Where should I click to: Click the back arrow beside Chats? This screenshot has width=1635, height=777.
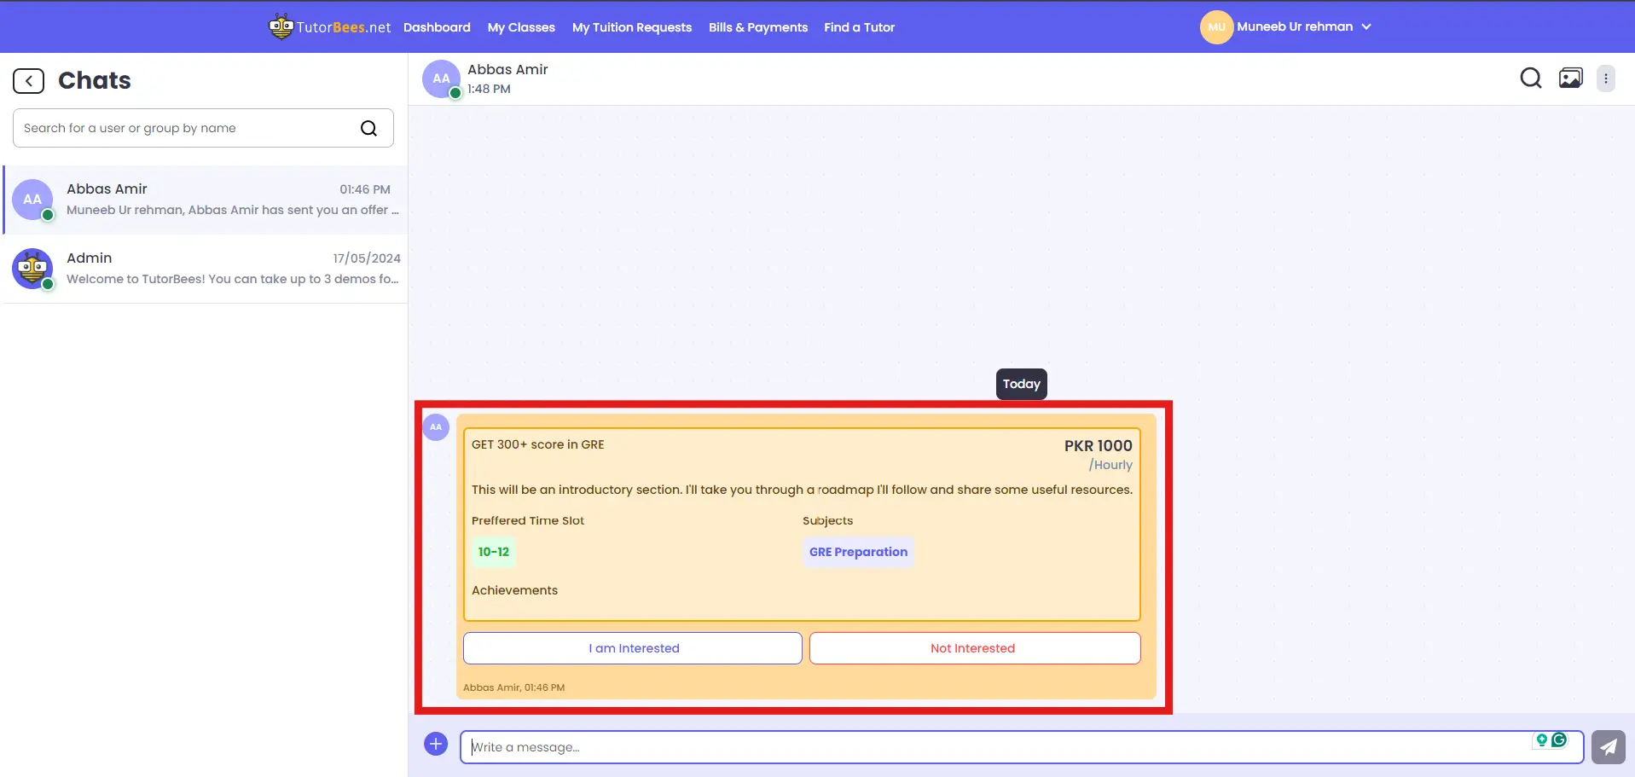click(x=28, y=81)
